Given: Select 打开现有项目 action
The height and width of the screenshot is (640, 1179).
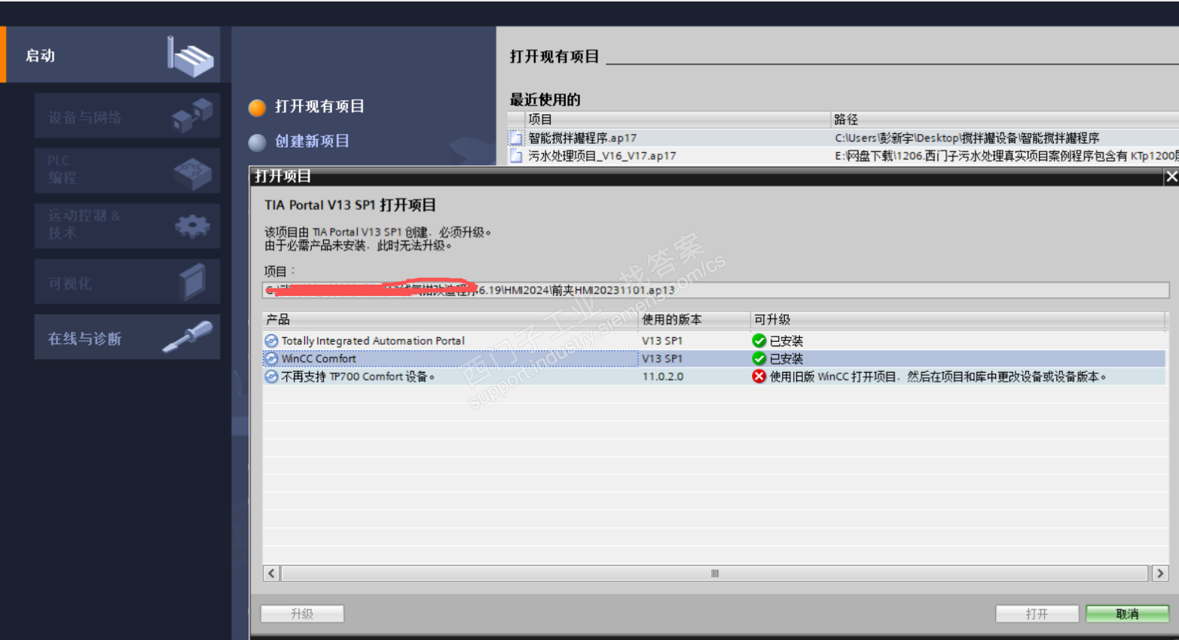Looking at the screenshot, I should tap(319, 106).
